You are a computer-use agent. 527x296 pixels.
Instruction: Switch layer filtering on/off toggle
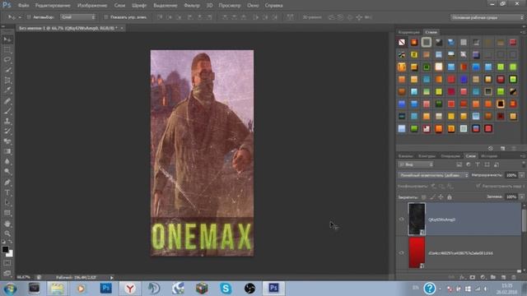(x=524, y=164)
